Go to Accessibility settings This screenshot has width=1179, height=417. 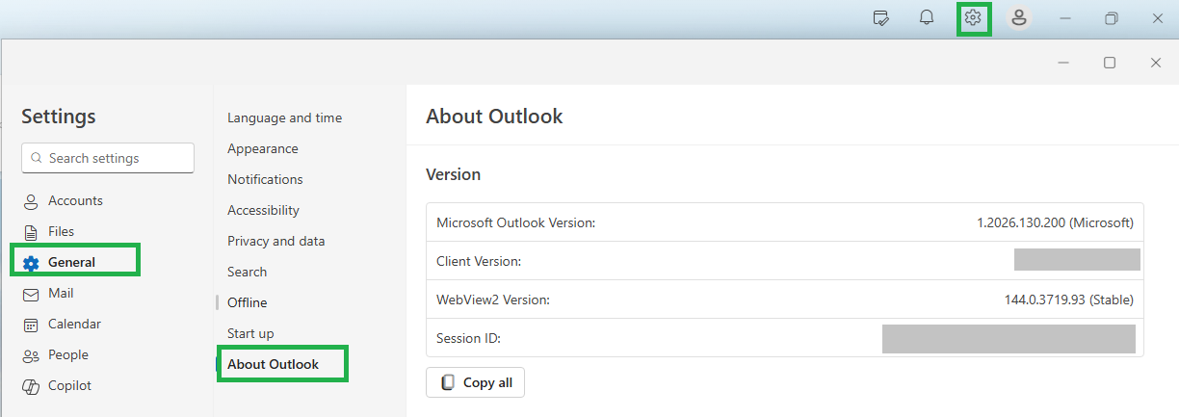(x=263, y=210)
